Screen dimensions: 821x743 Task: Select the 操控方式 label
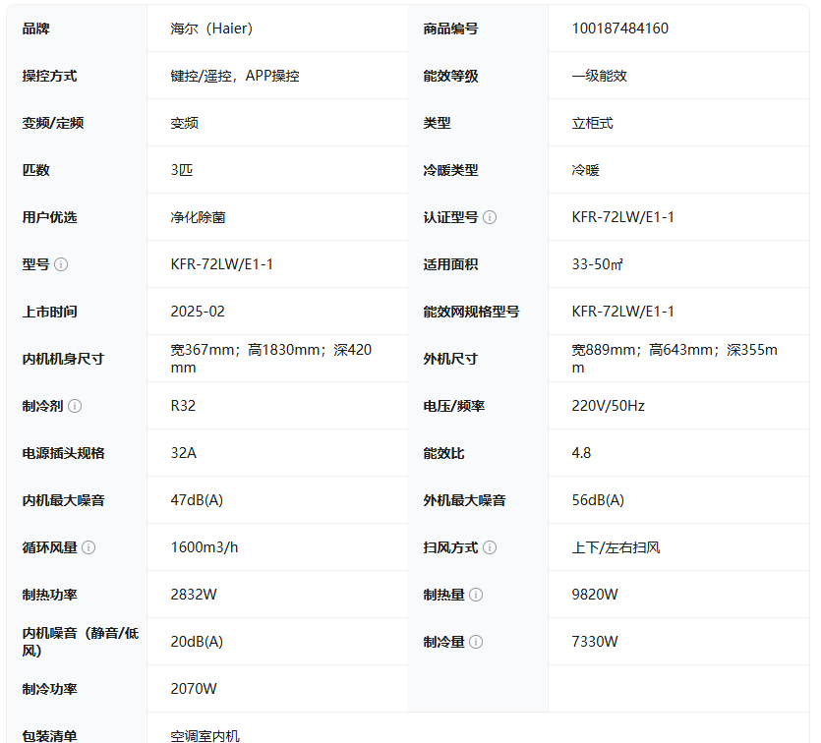point(49,76)
